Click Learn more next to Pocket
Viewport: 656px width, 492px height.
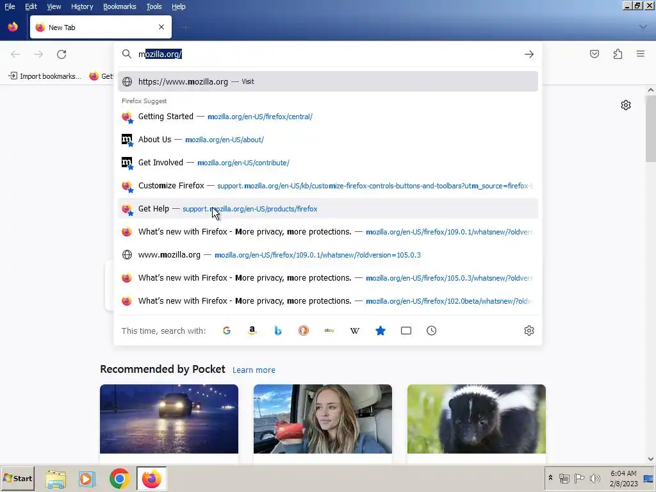point(254,370)
